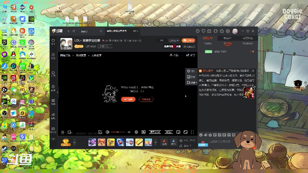Screen dimensions: 308x173
Task: Click the search magnifier in Douyu top bar
Action: click(x=101, y=31)
